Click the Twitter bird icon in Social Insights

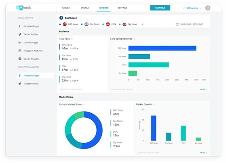(x=20, y=34)
